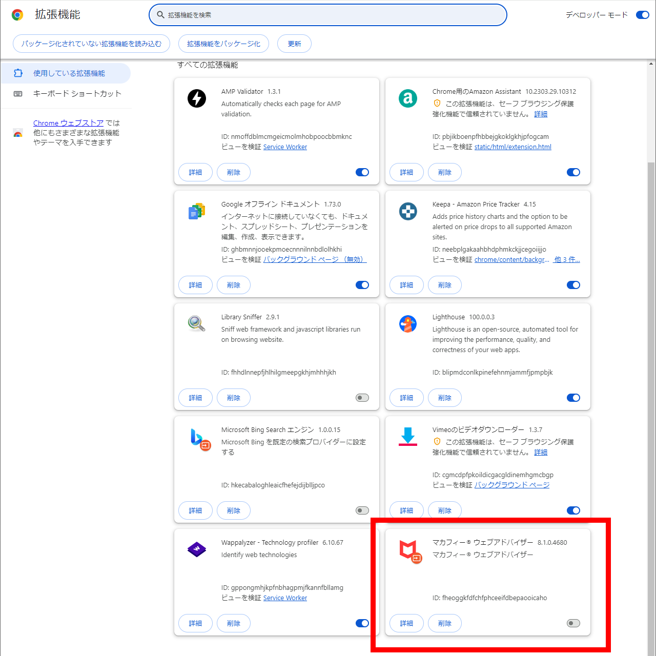Click パッケージ化されていない拡張機能を読み込む button

(91, 44)
